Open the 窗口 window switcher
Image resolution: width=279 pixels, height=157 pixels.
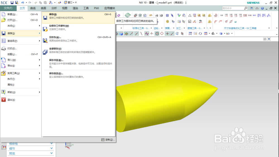[69, 3]
